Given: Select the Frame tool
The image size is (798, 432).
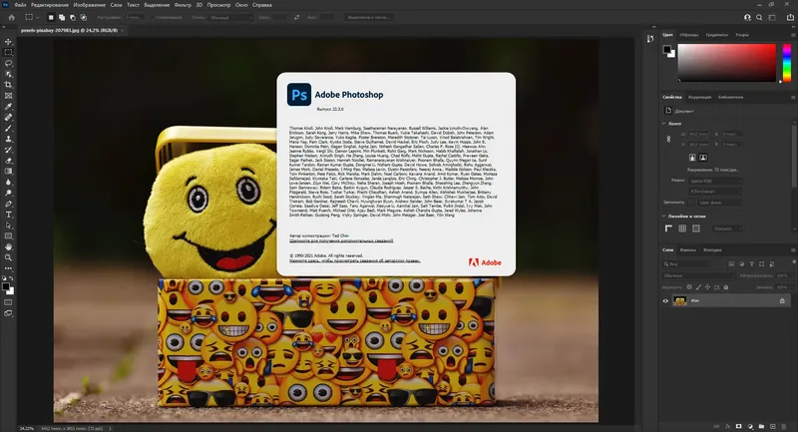Looking at the screenshot, I should pos(8,96).
